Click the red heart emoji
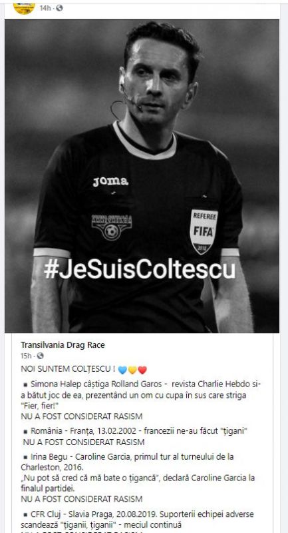The height and width of the screenshot is (533, 288). (x=142, y=370)
